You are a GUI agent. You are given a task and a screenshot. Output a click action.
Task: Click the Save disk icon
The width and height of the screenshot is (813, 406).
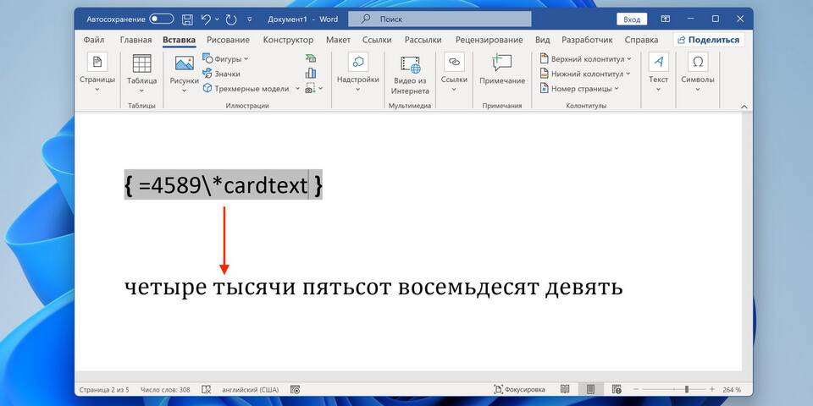(x=187, y=19)
